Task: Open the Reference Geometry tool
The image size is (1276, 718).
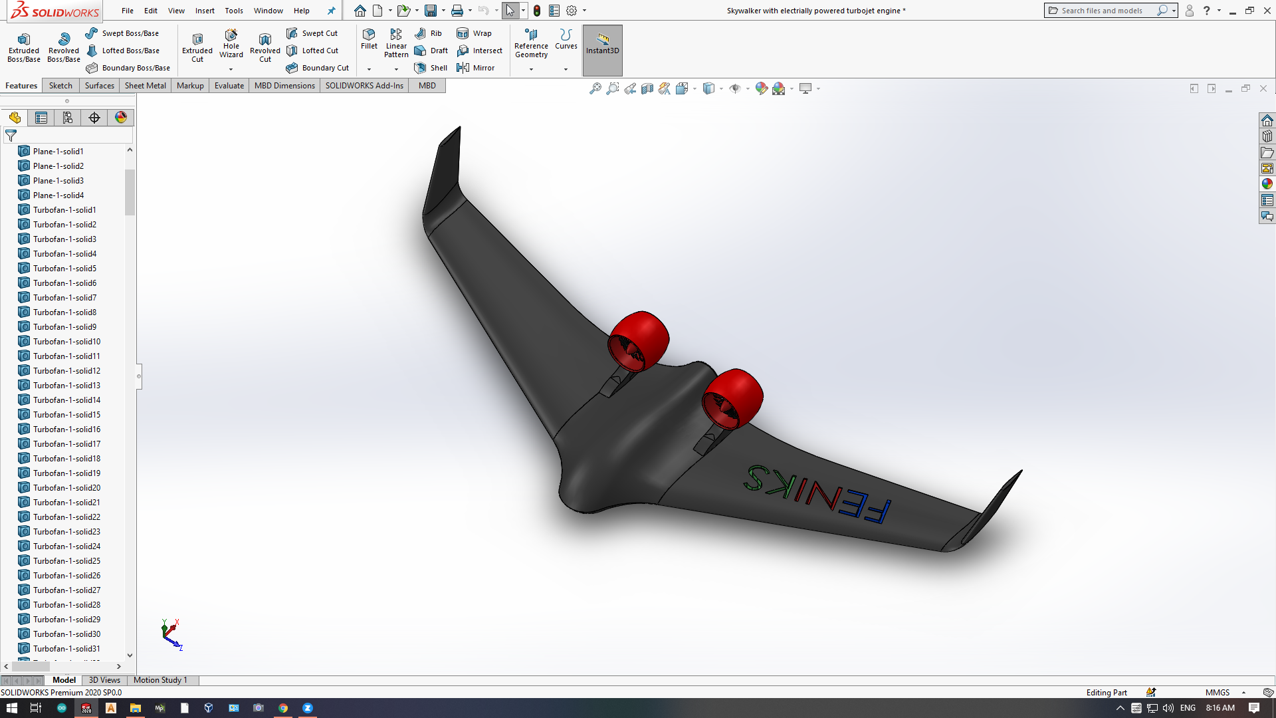Action: coord(531,43)
